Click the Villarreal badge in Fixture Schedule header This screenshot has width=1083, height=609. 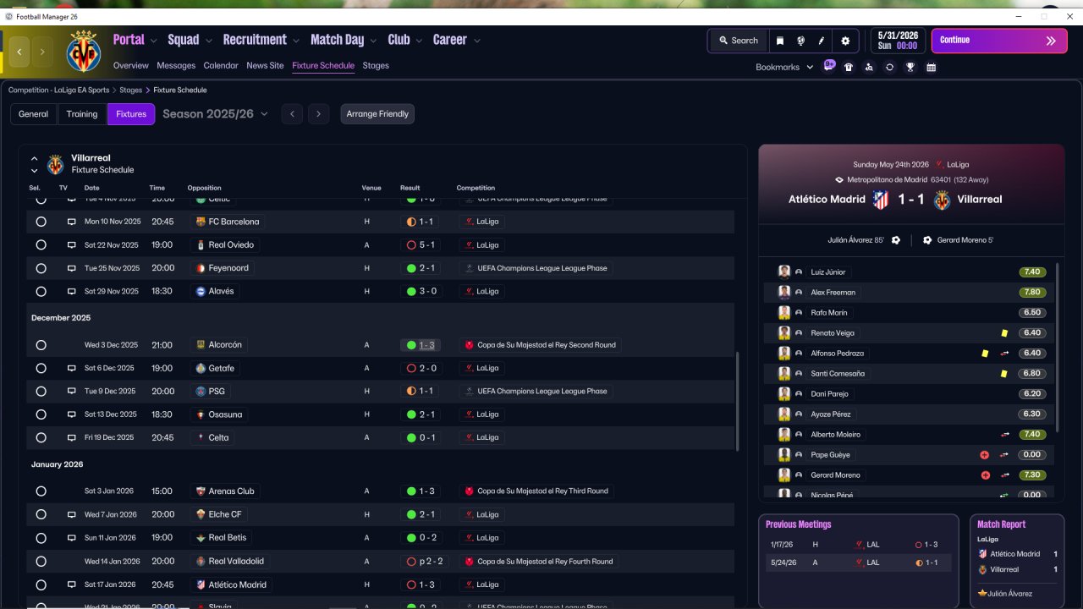pos(56,164)
